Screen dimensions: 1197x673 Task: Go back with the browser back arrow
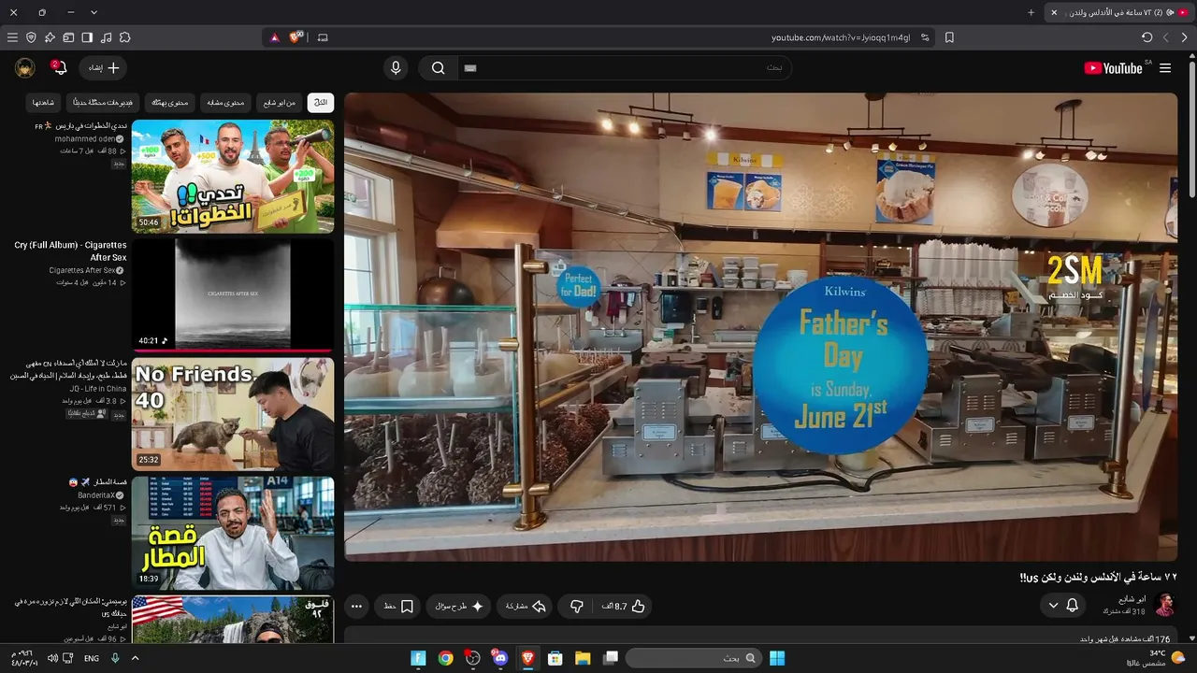[1185, 37]
